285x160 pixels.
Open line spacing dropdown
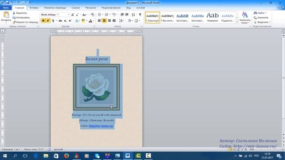point(122,21)
